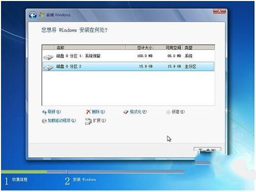Click the new (新建) partition star icon
Image resolution: width=256 pixels, height=192 pixels.
pos(168,112)
